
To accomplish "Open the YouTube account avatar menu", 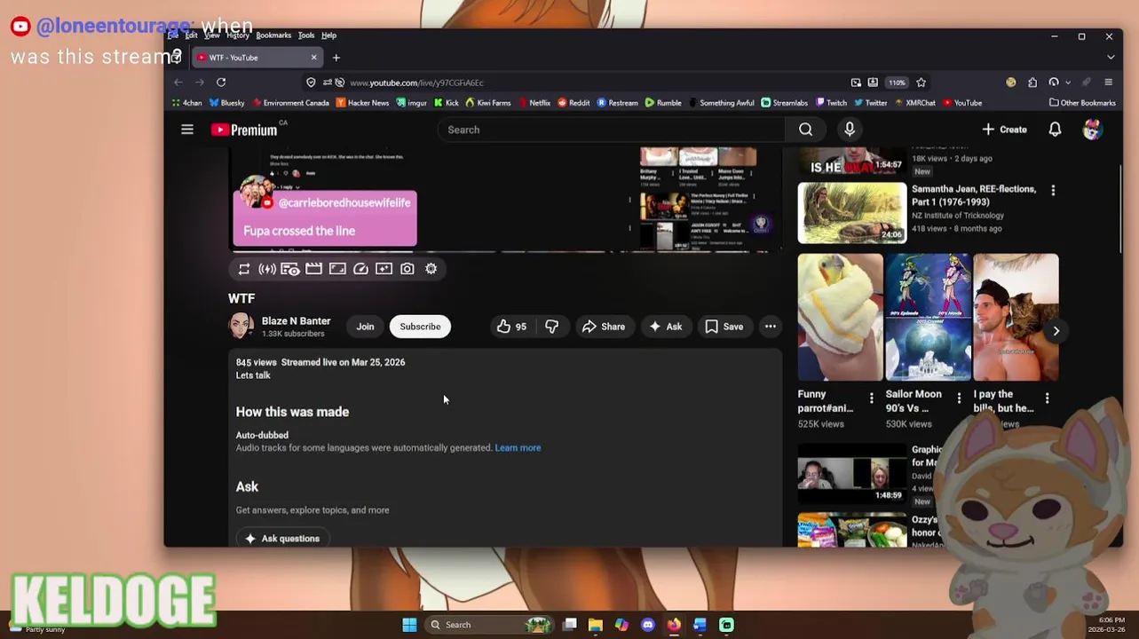I will (x=1093, y=130).
